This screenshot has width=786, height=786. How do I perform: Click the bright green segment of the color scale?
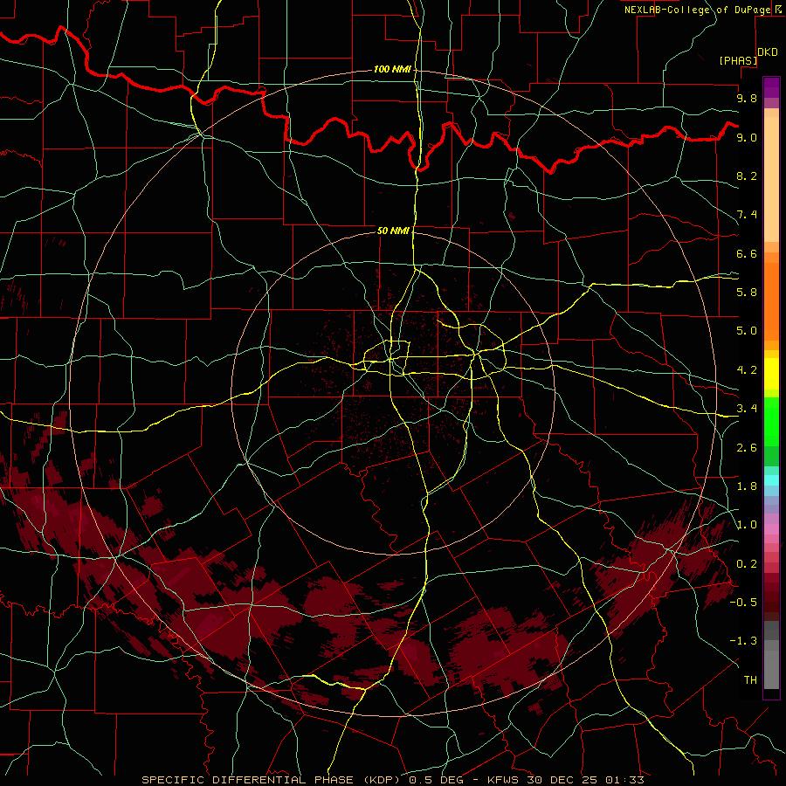pyautogui.click(x=771, y=422)
